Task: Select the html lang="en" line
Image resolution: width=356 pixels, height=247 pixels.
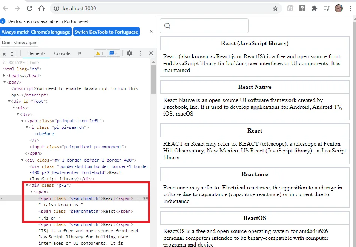Action: (22, 69)
